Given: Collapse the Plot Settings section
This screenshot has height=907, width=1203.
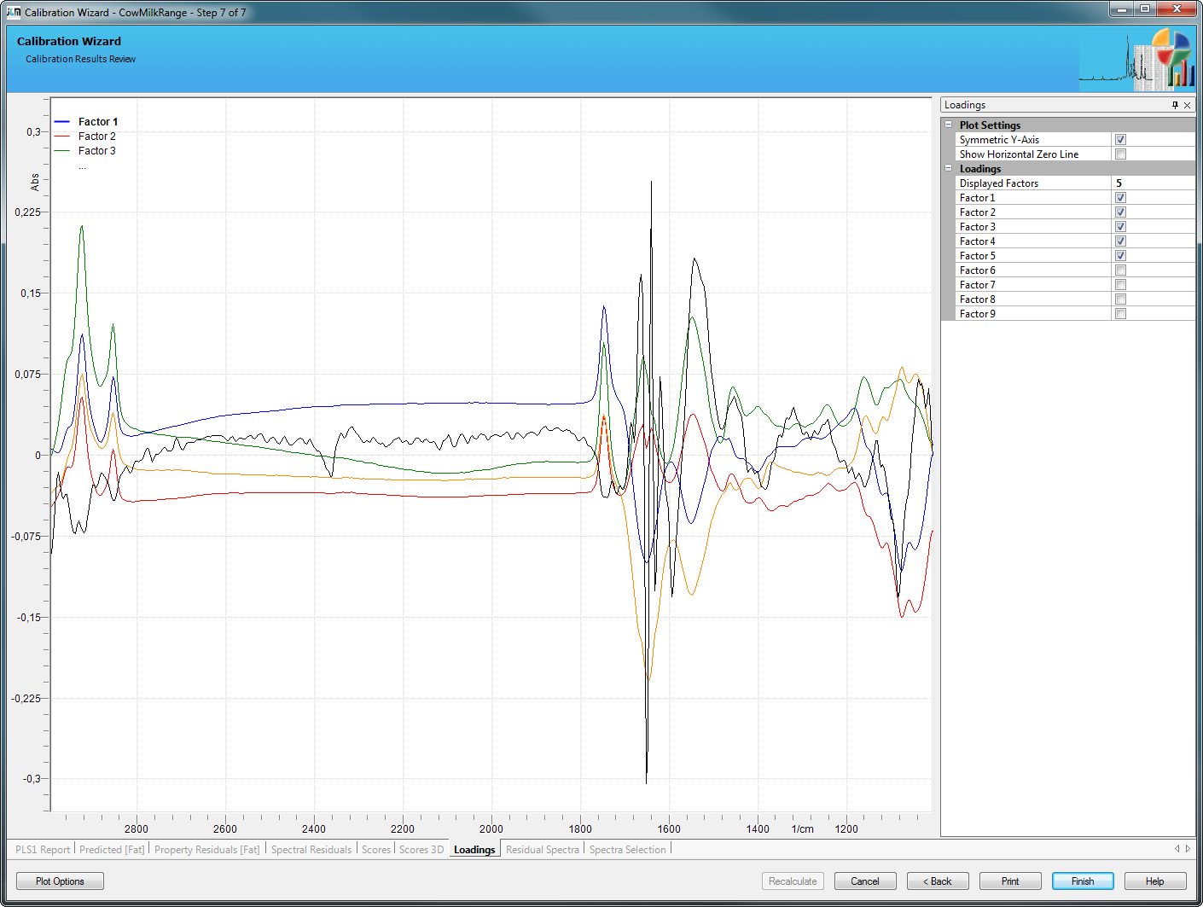Looking at the screenshot, I should click(948, 125).
